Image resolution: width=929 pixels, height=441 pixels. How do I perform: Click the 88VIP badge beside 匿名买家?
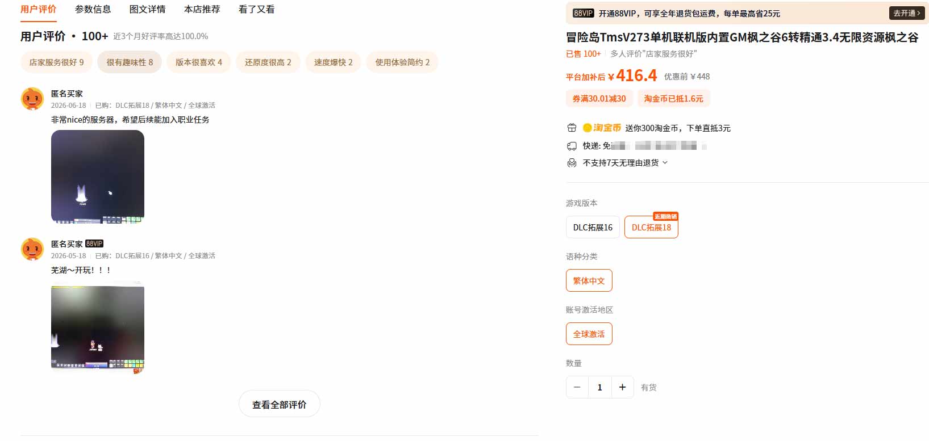coord(94,243)
